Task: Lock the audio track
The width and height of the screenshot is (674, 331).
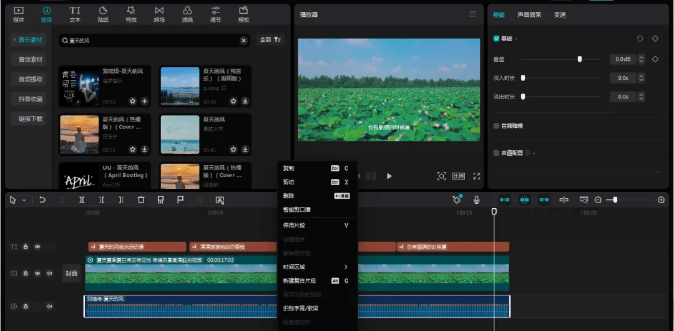Action: coord(26,306)
